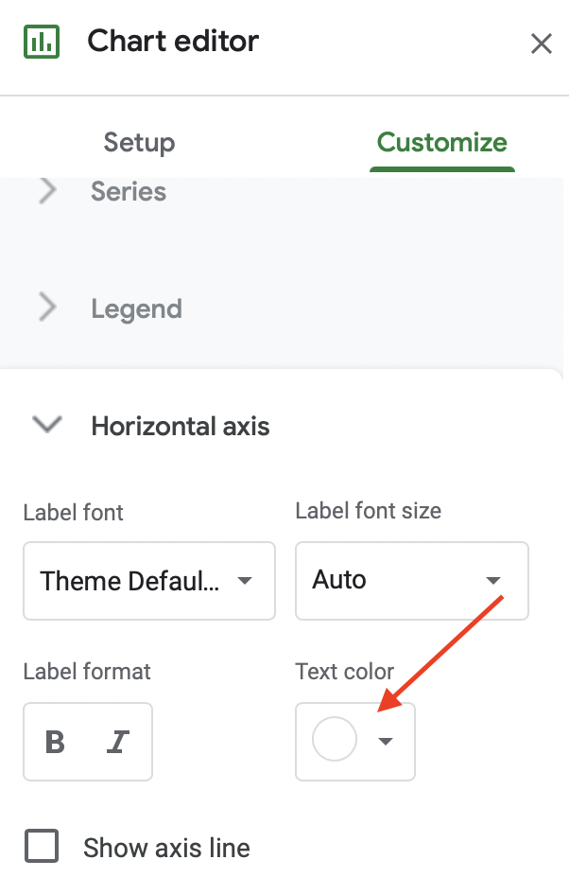569x895 pixels.
Task: Click the Label font size dropdown arrow
Action: (491, 581)
